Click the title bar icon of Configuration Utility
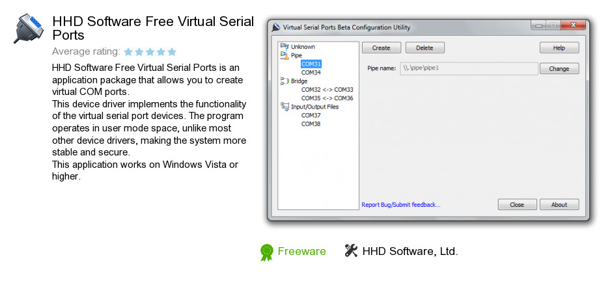612x281 pixels. [276, 27]
